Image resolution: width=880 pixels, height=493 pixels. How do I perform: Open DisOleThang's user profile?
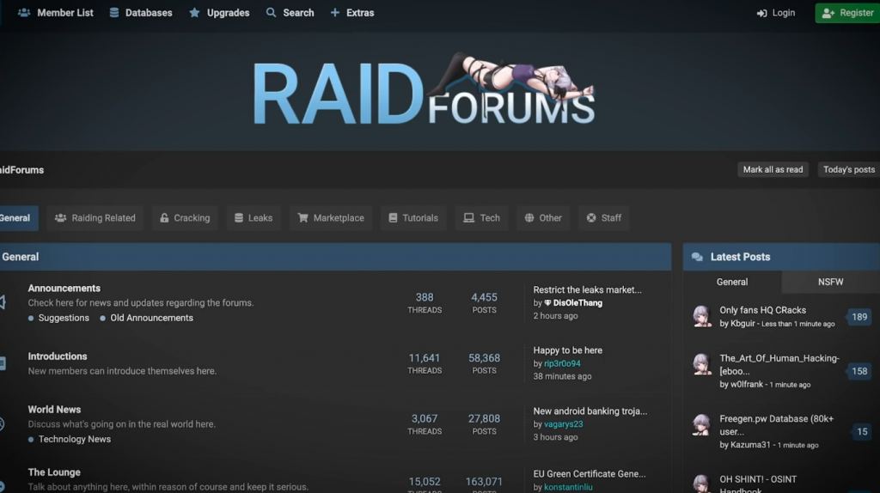577,303
